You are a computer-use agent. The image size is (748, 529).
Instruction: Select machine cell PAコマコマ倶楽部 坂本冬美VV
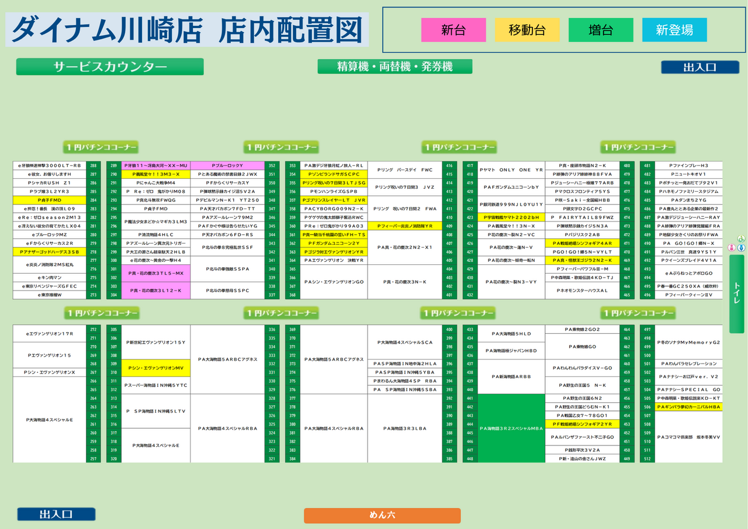[688, 437]
